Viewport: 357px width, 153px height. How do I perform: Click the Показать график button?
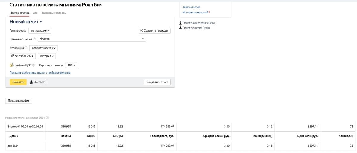coord(19,101)
